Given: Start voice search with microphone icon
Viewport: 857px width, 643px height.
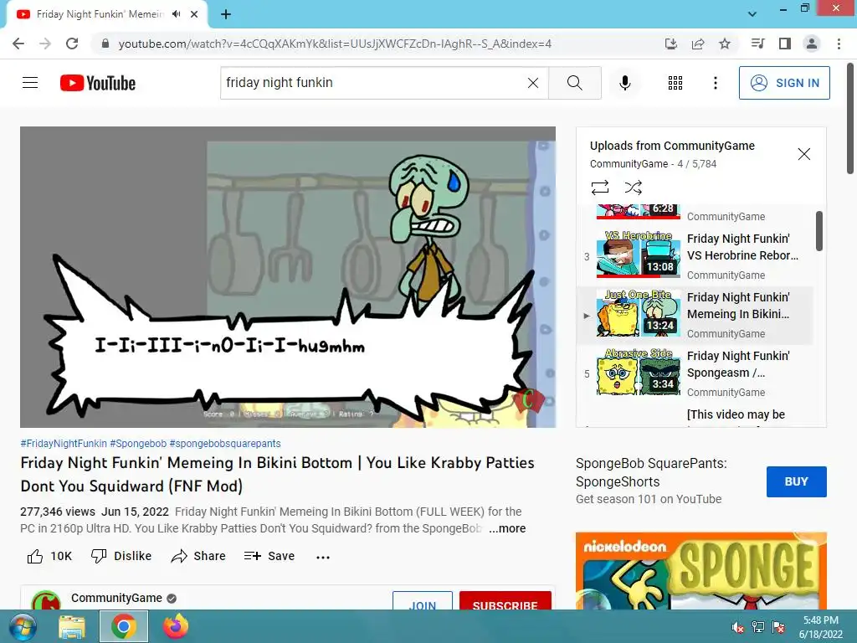Looking at the screenshot, I should [x=624, y=83].
